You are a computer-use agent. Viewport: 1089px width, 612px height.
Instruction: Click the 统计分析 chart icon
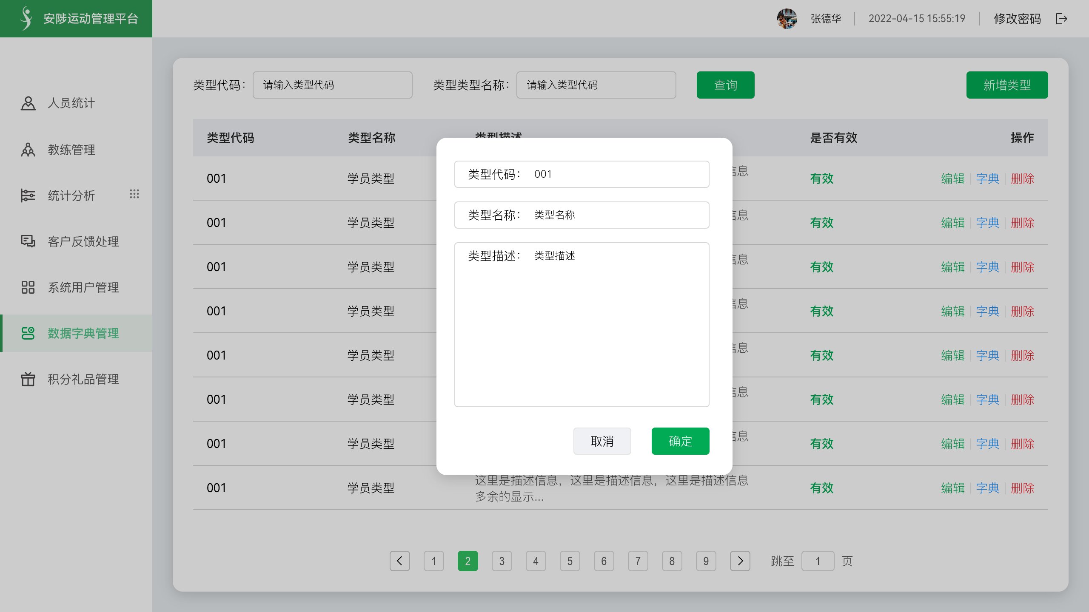(28, 195)
